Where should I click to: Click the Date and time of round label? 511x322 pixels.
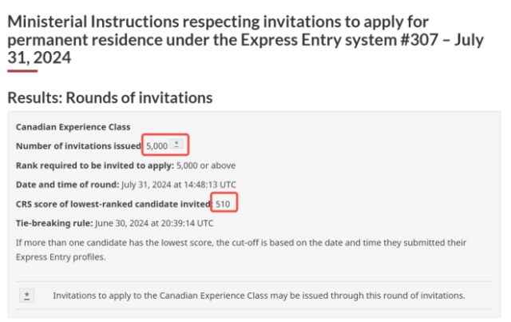[x=67, y=185]
